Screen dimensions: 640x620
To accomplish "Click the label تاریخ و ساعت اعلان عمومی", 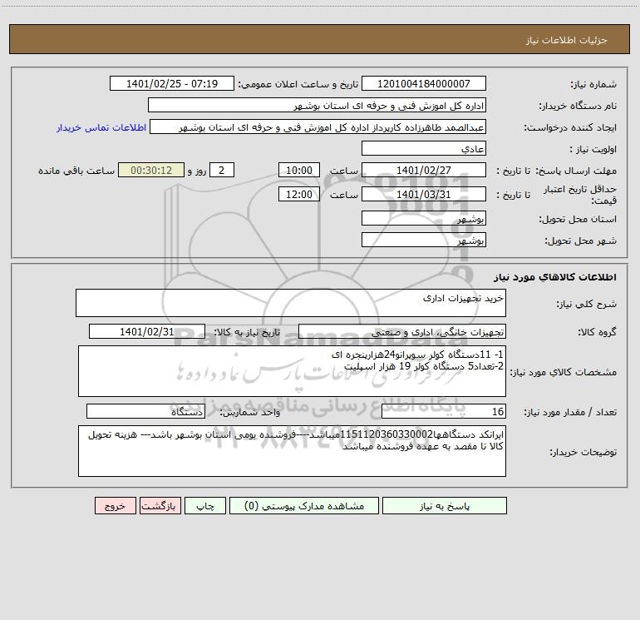I will (x=298, y=85).
